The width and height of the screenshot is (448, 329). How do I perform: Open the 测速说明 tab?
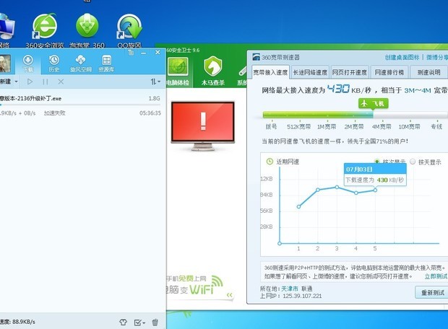(429, 72)
